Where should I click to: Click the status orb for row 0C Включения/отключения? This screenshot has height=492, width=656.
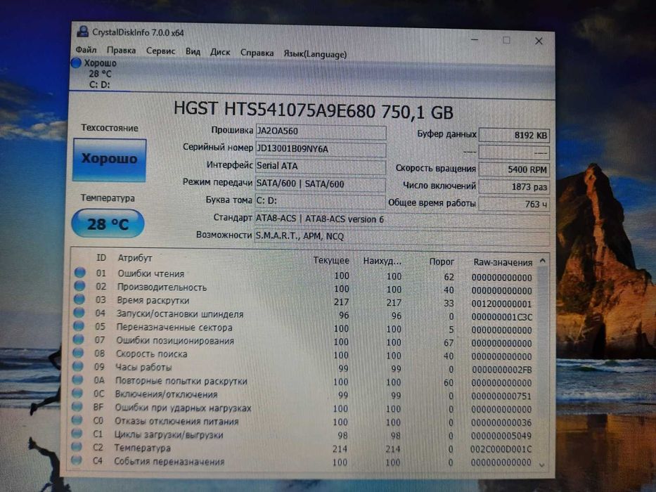77,393
